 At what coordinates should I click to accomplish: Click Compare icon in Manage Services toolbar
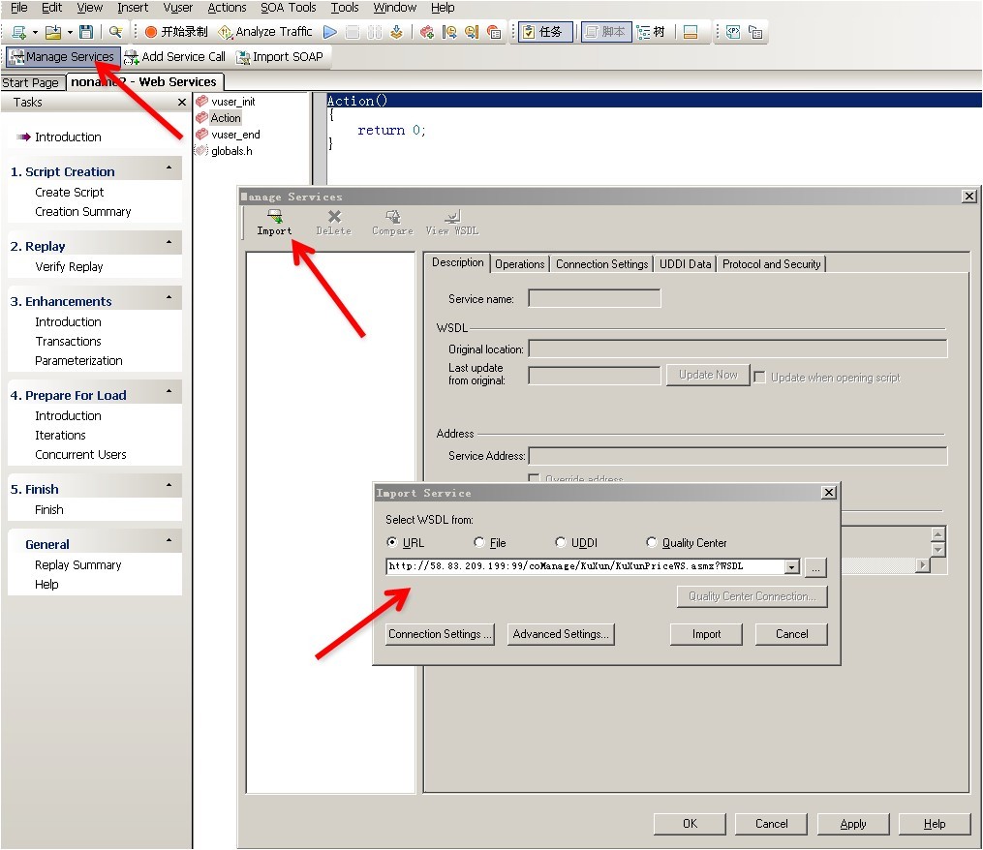pyautogui.click(x=392, y=223)
